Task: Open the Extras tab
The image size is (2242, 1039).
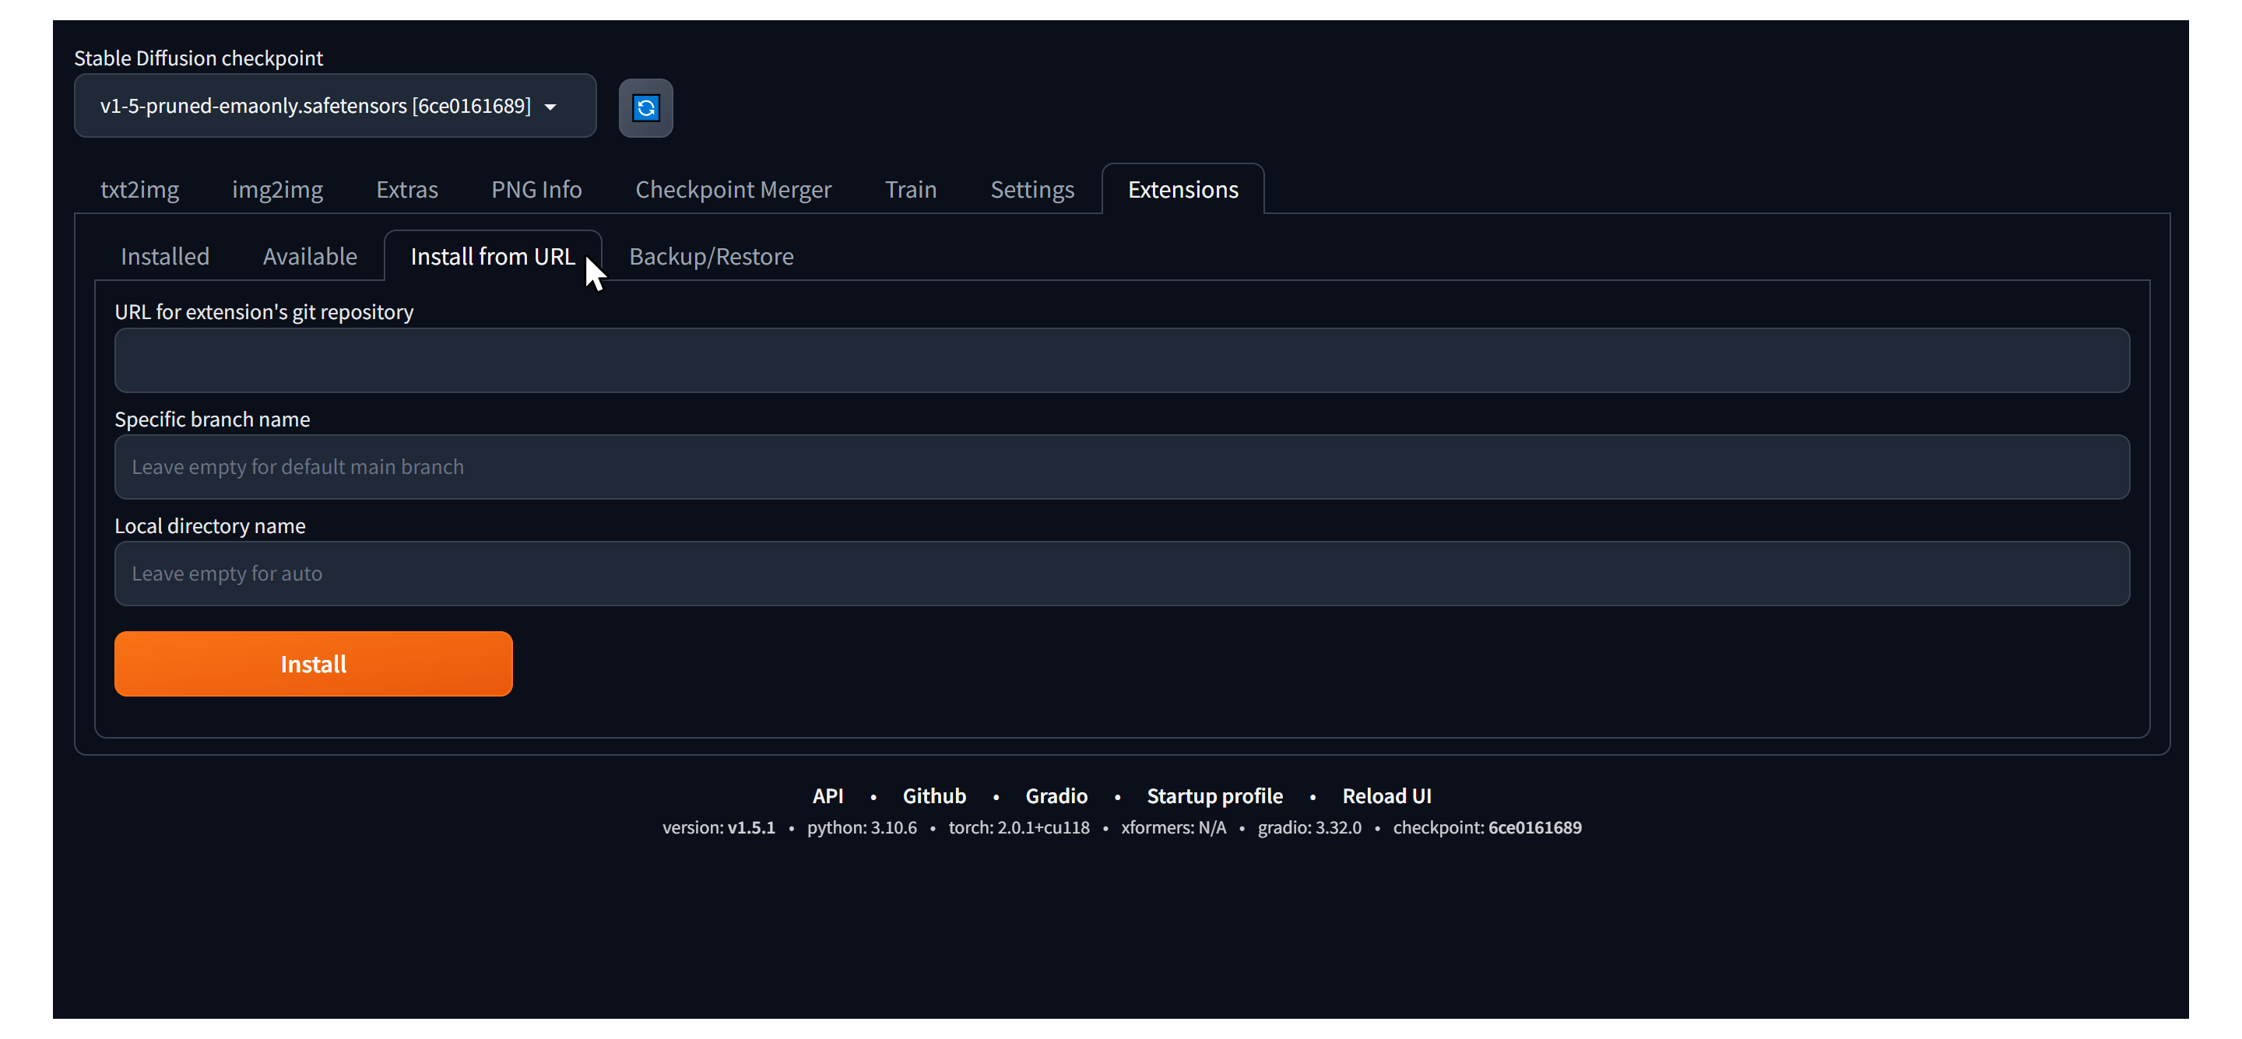Action: click(406, 190)
